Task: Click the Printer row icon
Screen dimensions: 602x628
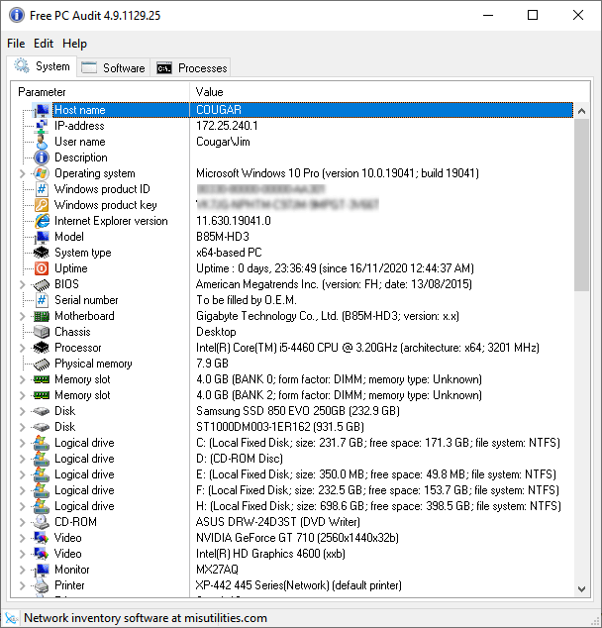Action: 42,585
